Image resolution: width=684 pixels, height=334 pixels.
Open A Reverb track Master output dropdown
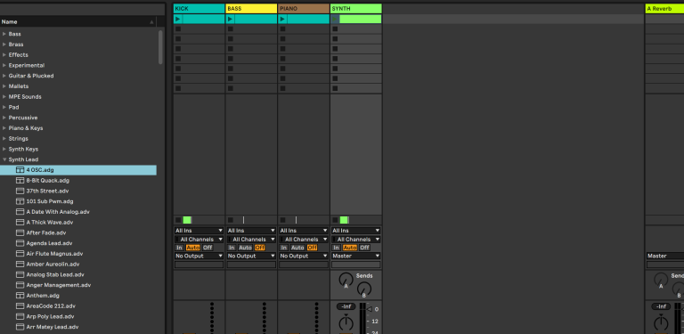point(664,256)
